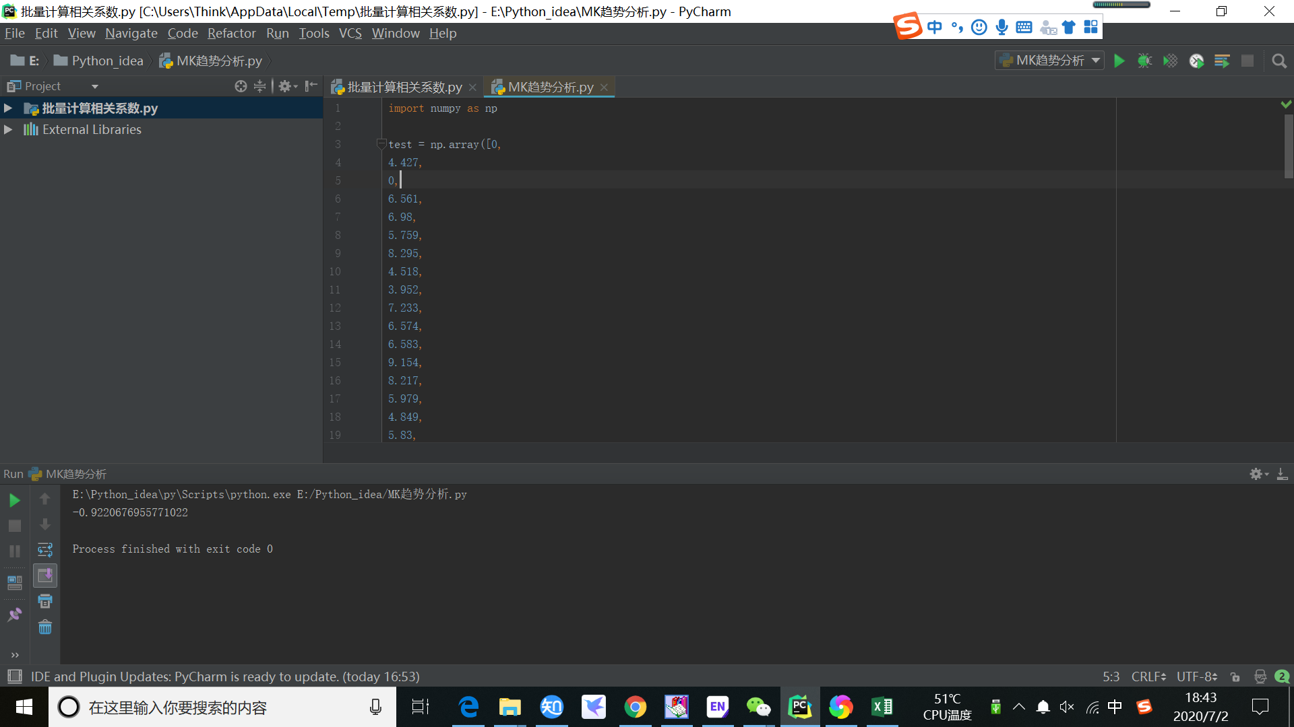
Task: Click the green Run button in the top toolbar
Action: 1119,61
